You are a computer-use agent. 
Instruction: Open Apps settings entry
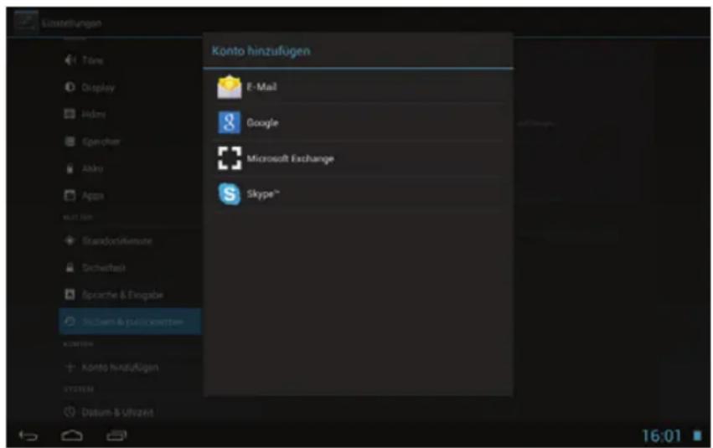130,195
